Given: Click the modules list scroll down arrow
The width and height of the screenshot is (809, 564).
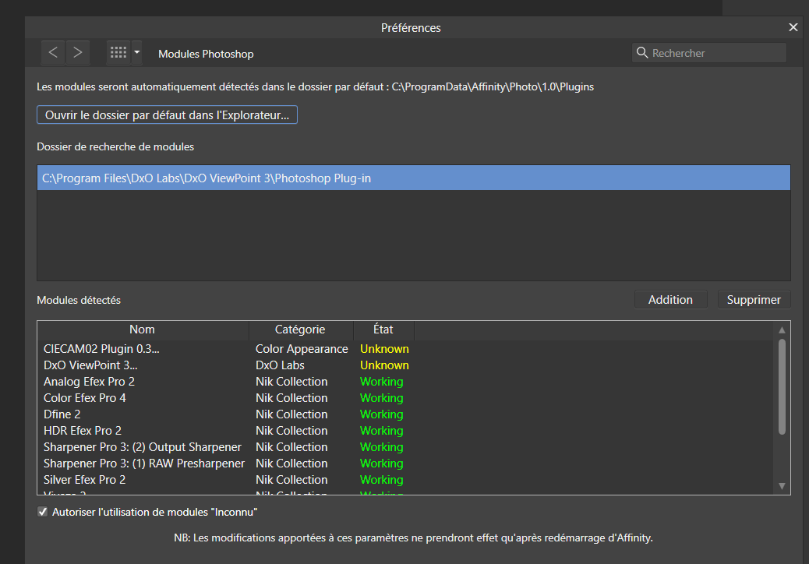Looking at the screenshot, I should 782,485.
